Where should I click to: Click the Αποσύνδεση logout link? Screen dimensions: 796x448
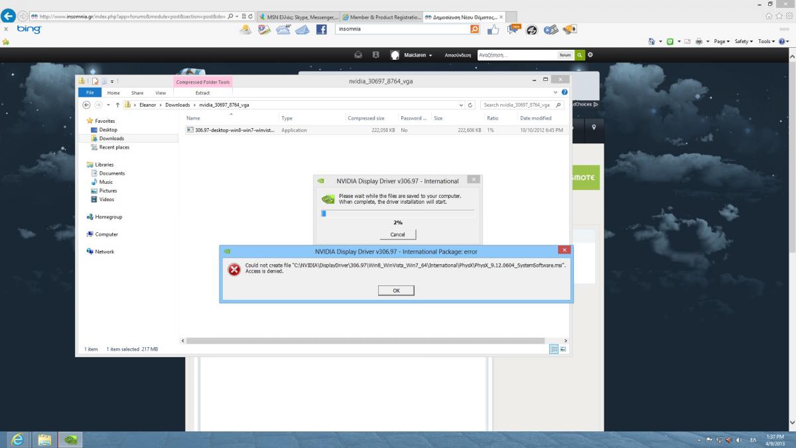click(x=458, y=55)
